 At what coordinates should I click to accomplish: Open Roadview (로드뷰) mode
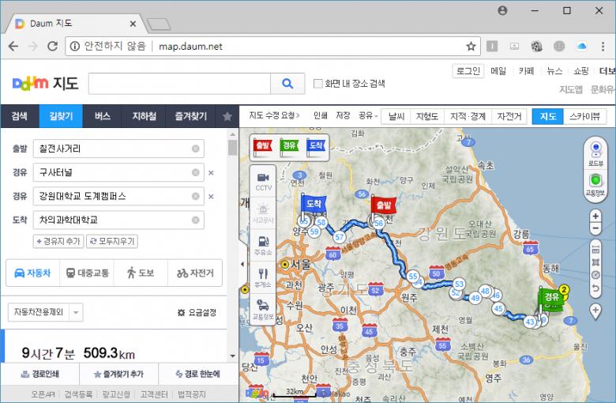click(x=595, y=151)
